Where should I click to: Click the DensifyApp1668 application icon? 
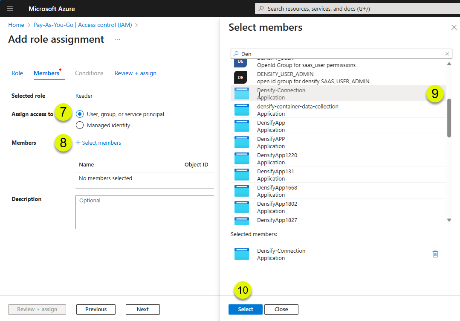[242, 191]
